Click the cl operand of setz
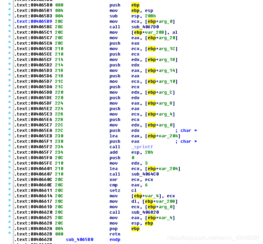 click(x=134, y=190)
